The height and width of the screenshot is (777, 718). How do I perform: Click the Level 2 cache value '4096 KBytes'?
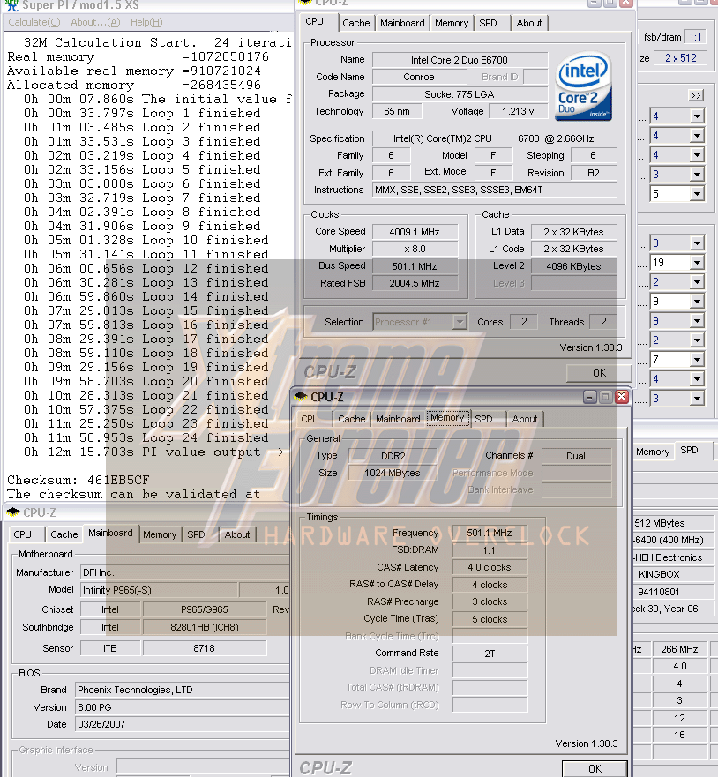click(574, 266)
